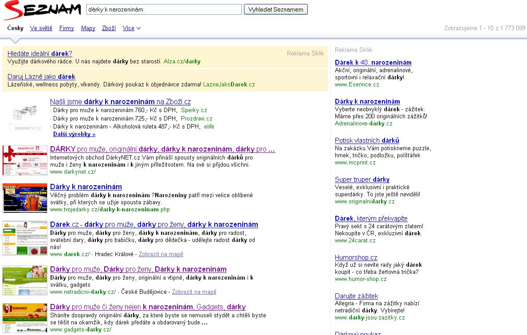Click the www.originalnidarky.cz green URL text
This screenshot has height=335, width=527.
365,202
